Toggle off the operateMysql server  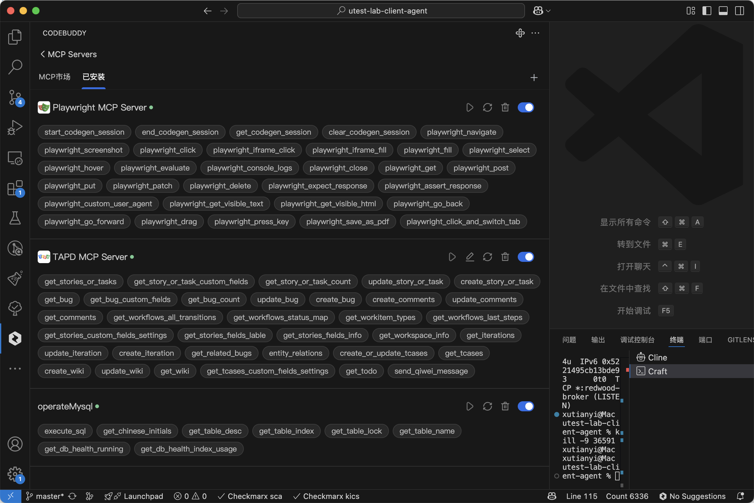(x=526, y=406)
